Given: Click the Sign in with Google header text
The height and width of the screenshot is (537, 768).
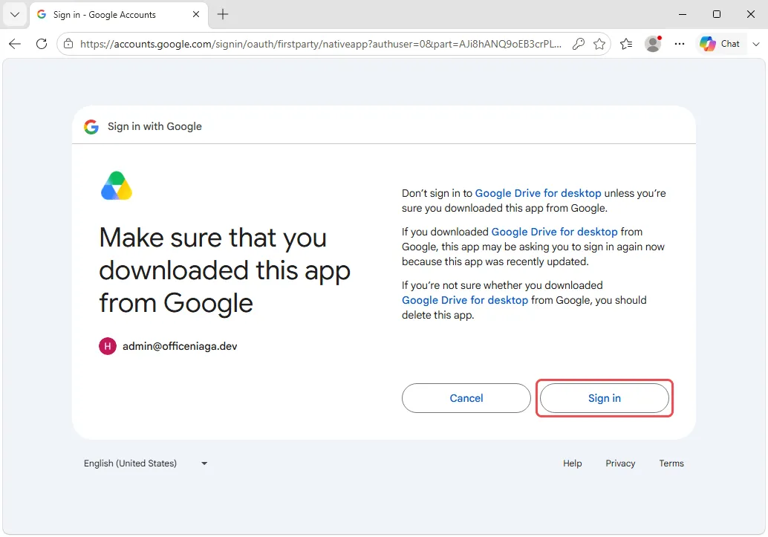Looking at the screenshot, I should point(154,126).
